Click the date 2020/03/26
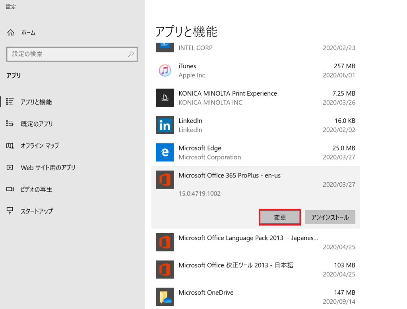407x309 pixels. (339, 102)
